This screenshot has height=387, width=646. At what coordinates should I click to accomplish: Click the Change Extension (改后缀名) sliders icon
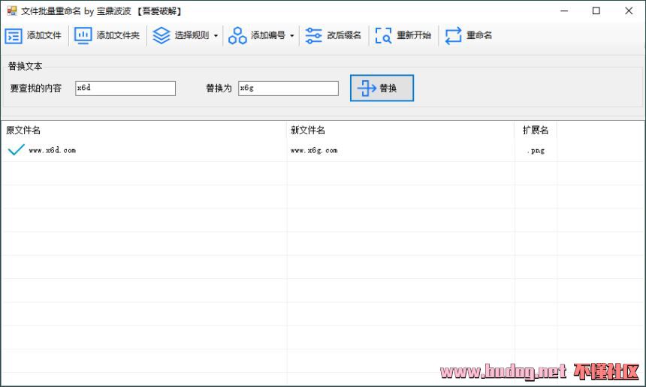click(x=314, y=35)
